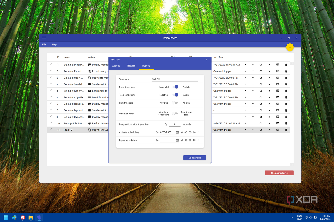Click the Stop scheduling button
The width and height of the screenshot is (334, 222).
(x=279, y=173)
